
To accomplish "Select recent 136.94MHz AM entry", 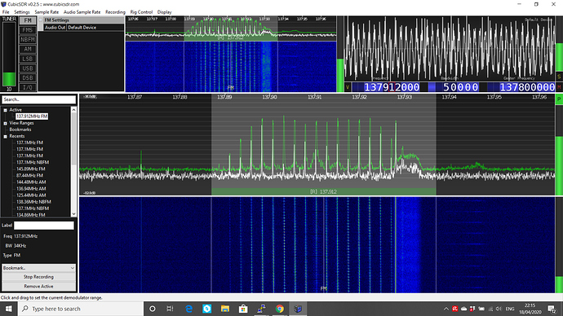I will pos(31,189).
